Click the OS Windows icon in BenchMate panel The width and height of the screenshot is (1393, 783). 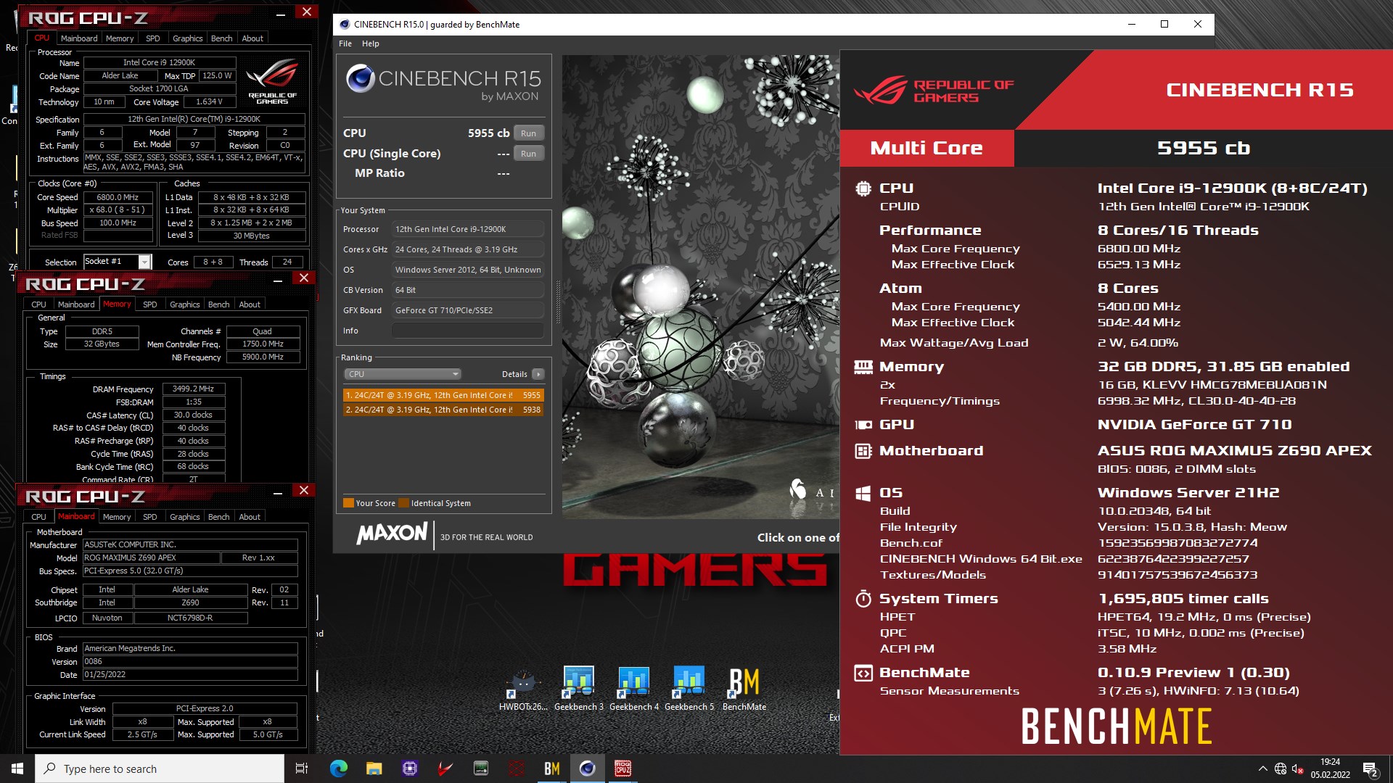click(863, 493)
